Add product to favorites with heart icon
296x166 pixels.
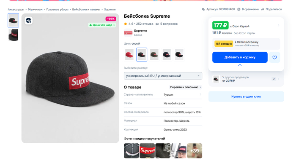click(274, 57)
